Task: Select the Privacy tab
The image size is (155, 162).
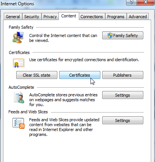Action: click(50, 17)
